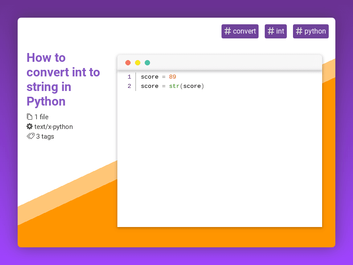Toggle line number 1 in the code editor
This screenshot has width=353, height=265.
click(x=129, y=76)
